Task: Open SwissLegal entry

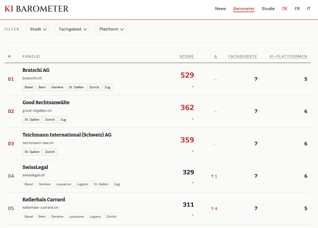Action: [35, 167]
